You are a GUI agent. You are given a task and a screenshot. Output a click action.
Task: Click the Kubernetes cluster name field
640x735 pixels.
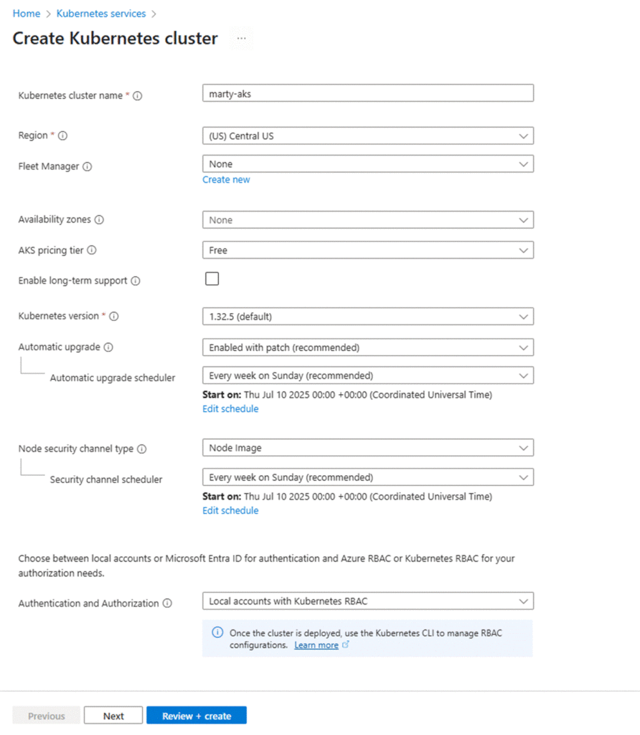point(367,93)
